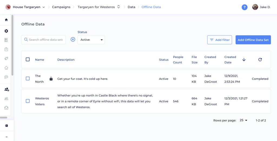The width and height of the screenshot is (277, 141).
Task: Focus the Search offline data sets field
Action: click(x=44, y=40)
